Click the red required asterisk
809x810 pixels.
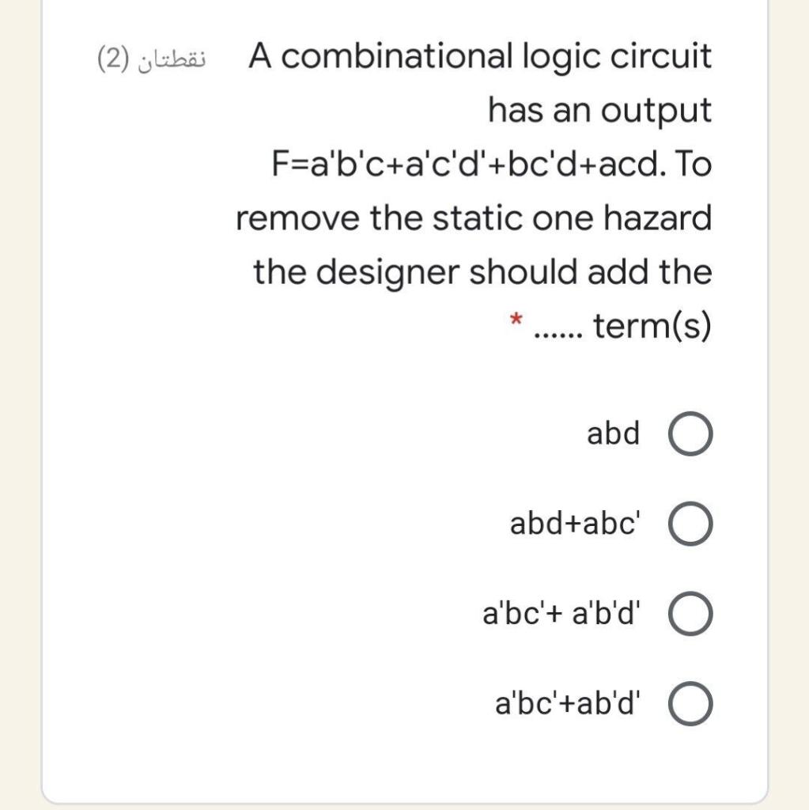click(517, 320)
